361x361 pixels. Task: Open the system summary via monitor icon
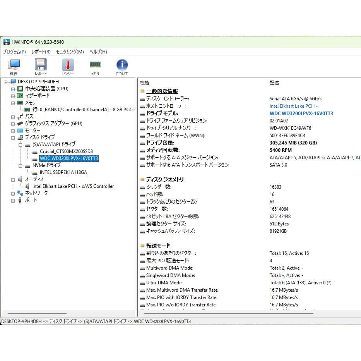tap(14, 65)
